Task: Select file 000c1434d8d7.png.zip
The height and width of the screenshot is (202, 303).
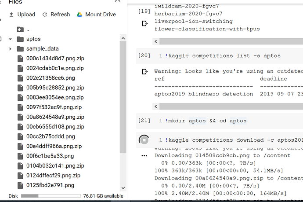Action: 54,59
